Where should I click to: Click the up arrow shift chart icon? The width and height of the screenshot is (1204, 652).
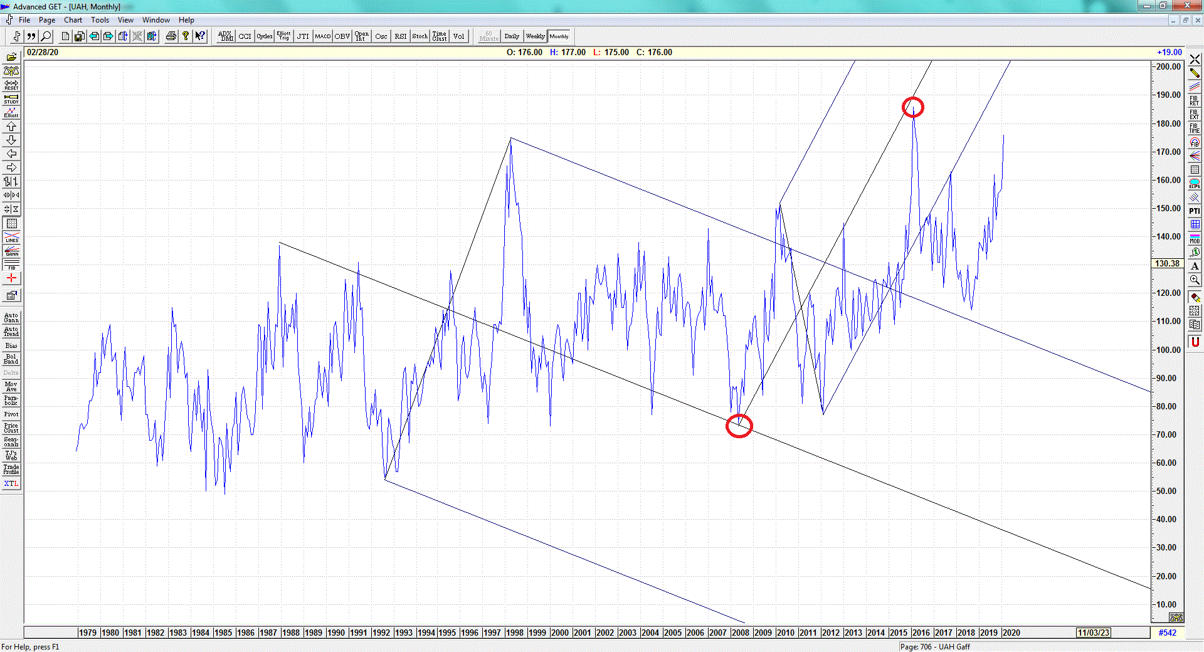point(11,126)
